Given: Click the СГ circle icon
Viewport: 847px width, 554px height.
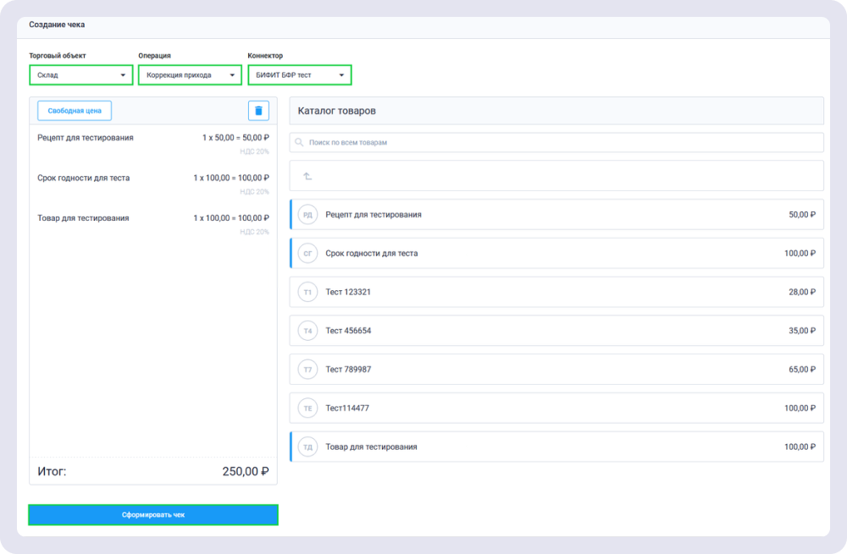Looking at the screenshot, I should (307, 253).
